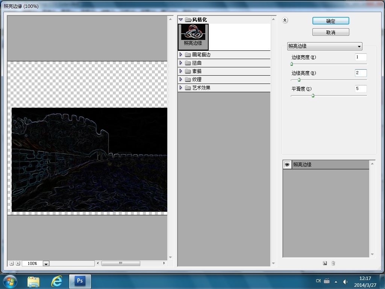
Task: Collapse the 风格化 filter folder
Action: 181,20
